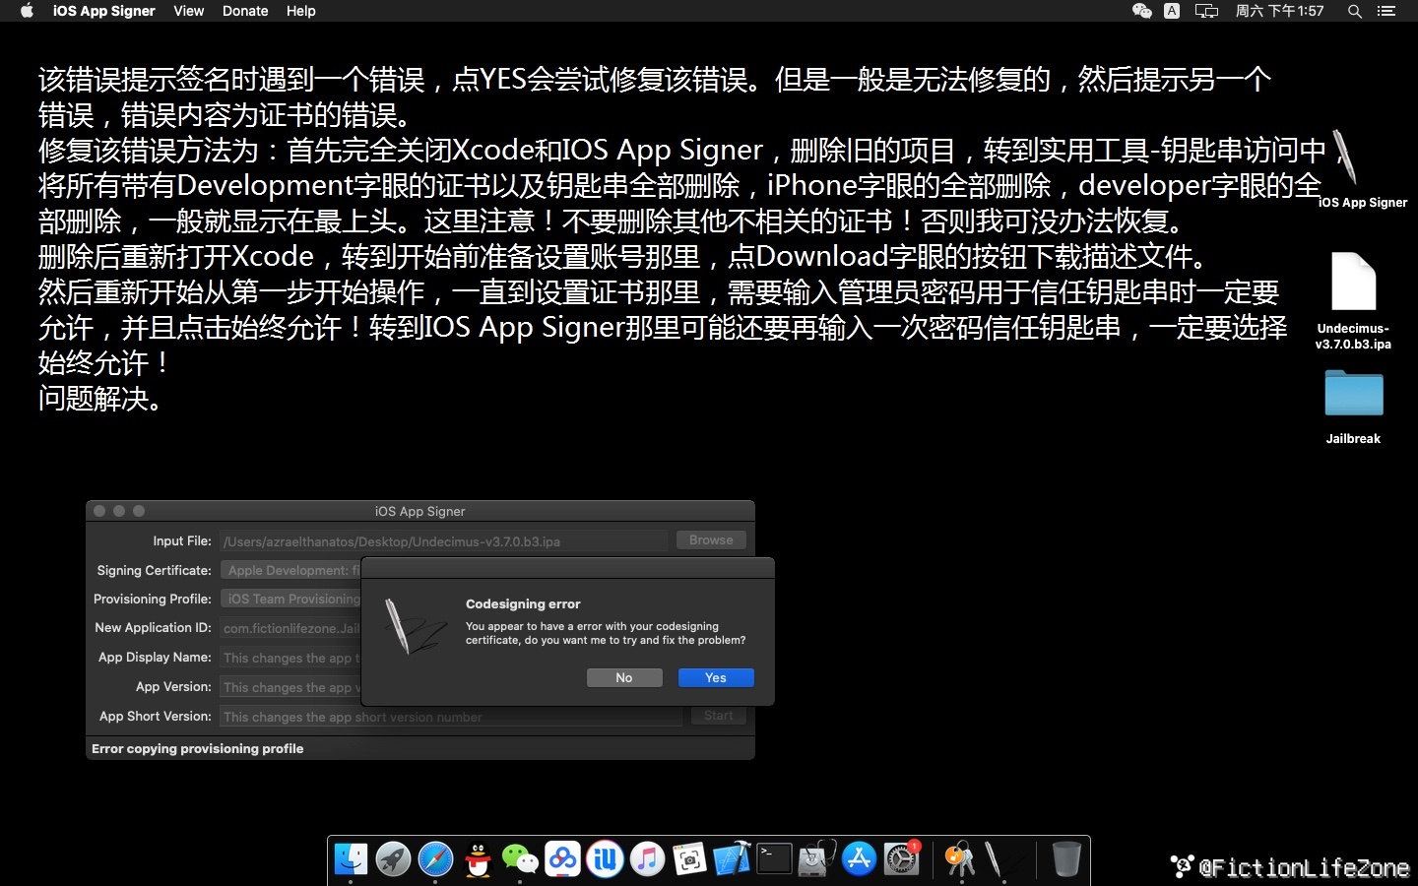Open the iU app in Dock
Screen dimensions: 1418x886
coord(605,859)
